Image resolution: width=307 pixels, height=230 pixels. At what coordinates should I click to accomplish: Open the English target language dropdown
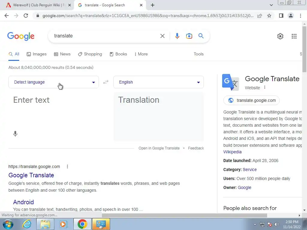point(158,82)
